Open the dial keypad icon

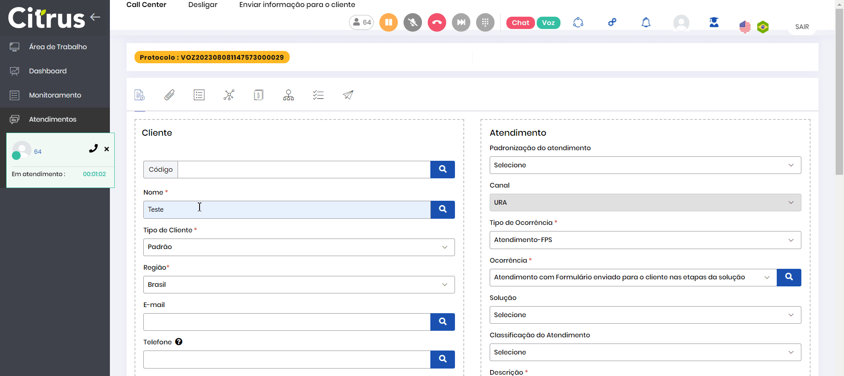[x=485, y=22]
